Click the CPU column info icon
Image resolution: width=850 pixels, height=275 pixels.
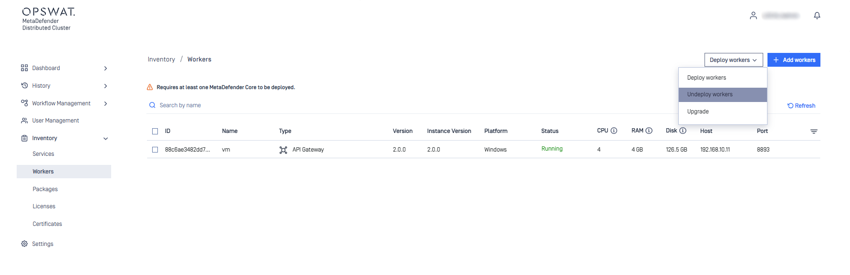pos(614,131)
